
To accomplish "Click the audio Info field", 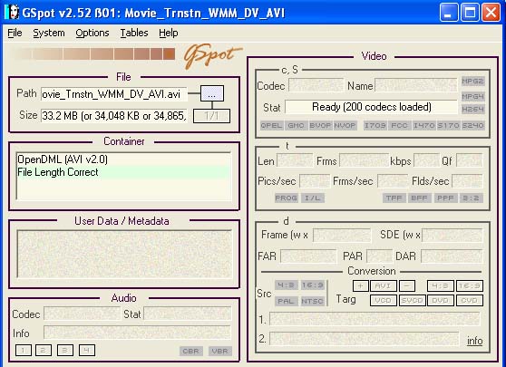I will [x=138, y=333].
